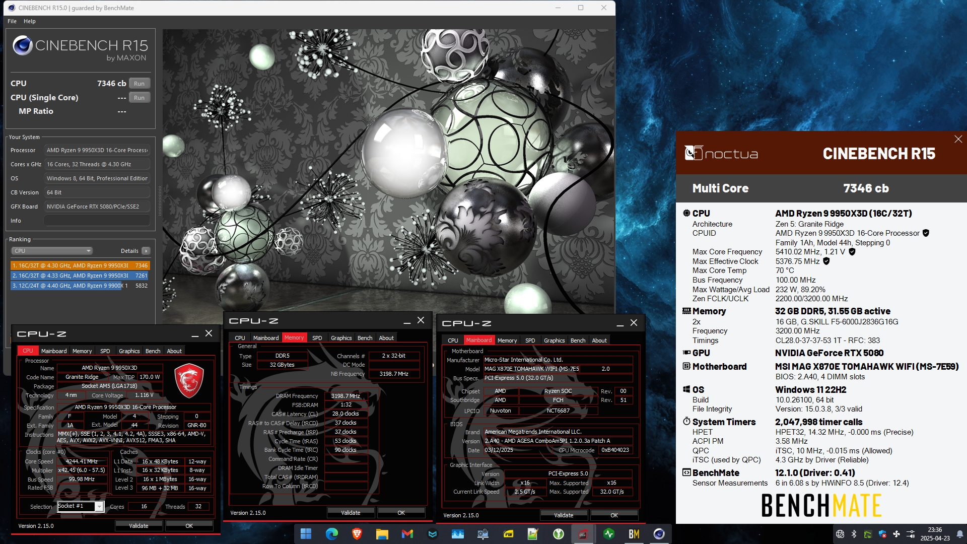
Task: Click the Cinebench R15 logo icon
Action: click(23, 46)
